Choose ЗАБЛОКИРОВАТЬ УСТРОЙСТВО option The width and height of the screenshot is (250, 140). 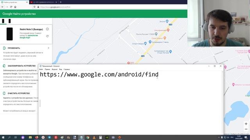pos(21,66)
